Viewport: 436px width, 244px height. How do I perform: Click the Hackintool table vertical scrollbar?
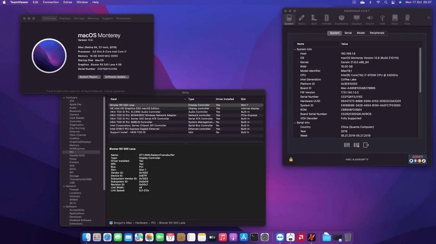point(420,70)
